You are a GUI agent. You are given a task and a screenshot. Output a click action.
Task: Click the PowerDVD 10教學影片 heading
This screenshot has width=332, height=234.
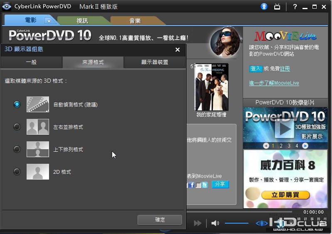coord(285,103)
